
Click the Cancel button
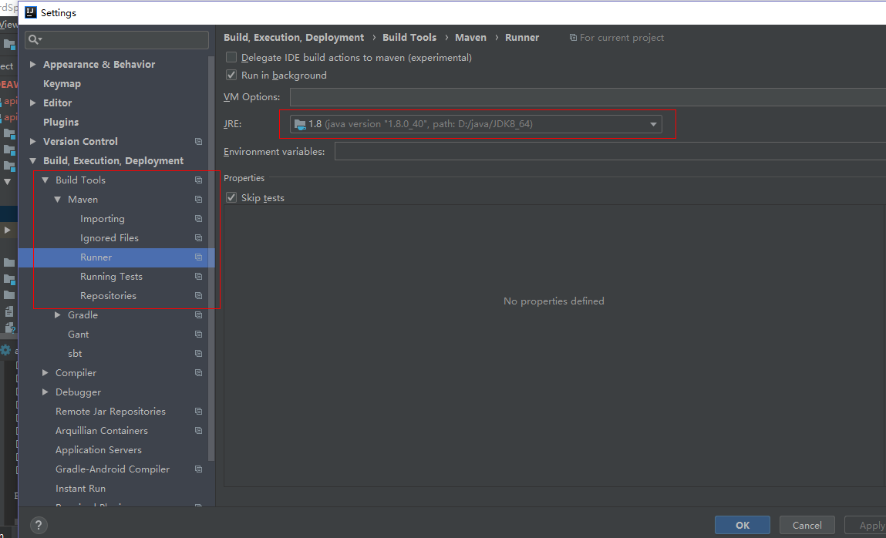click(807, 525)
